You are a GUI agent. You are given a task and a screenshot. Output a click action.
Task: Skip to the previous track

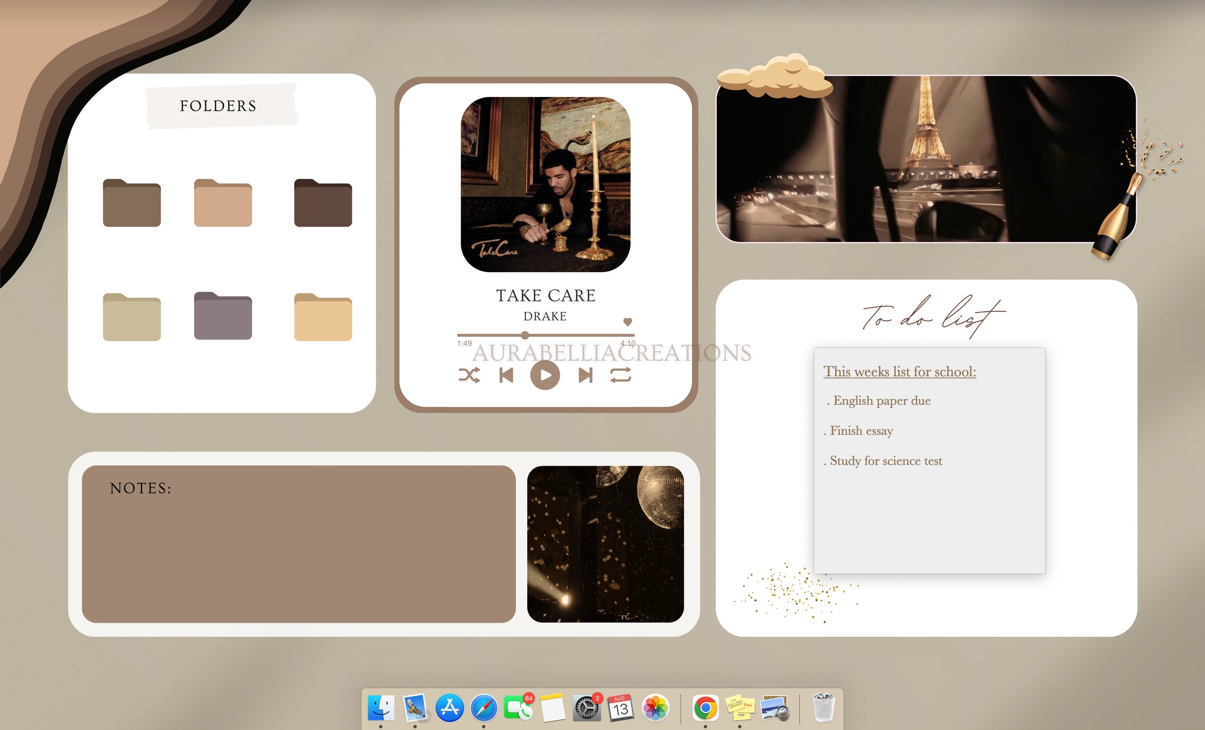click(507, 376)
